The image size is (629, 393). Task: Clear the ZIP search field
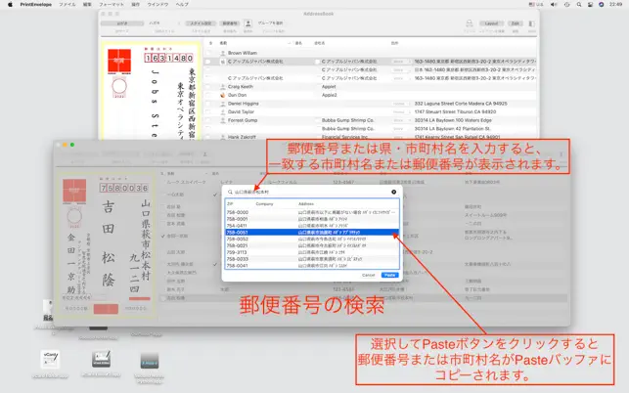click(394, 192)
